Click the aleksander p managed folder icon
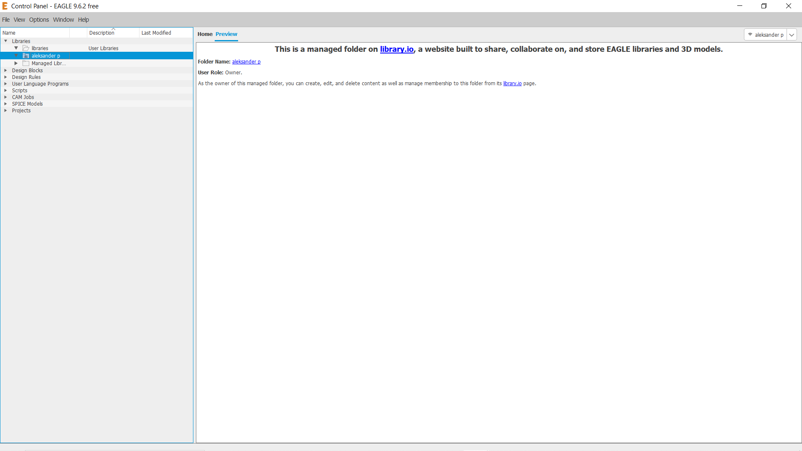 (26, 56)
